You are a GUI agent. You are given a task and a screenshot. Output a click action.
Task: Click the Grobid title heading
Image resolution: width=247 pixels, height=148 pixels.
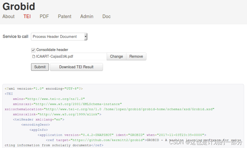19,7
